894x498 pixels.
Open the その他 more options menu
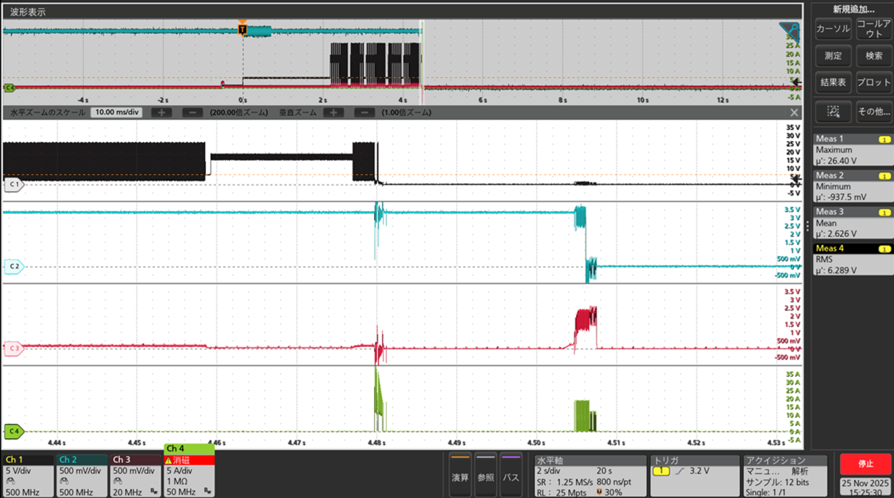click(873, 111)
